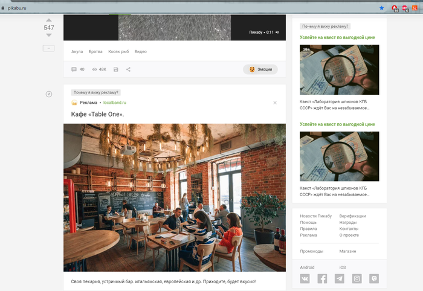Open Новости Пикабу footer link
423x291 pixels.
click(x=316, y=216)
